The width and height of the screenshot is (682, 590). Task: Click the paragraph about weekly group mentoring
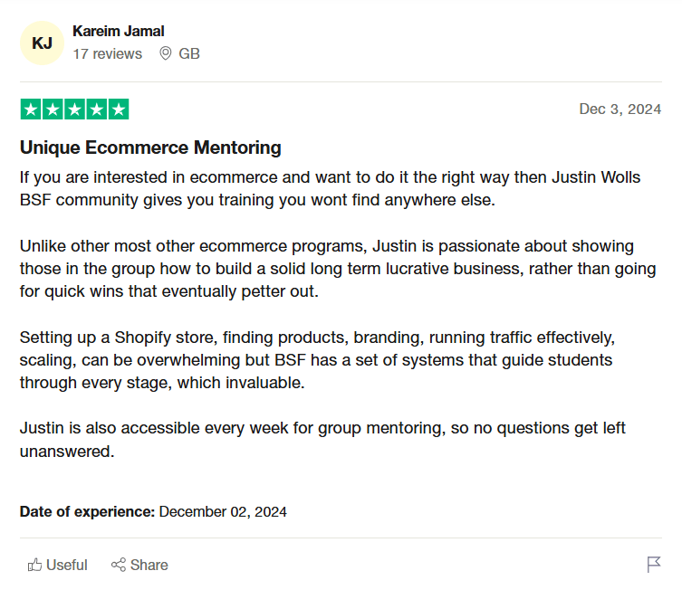point(322,440)
